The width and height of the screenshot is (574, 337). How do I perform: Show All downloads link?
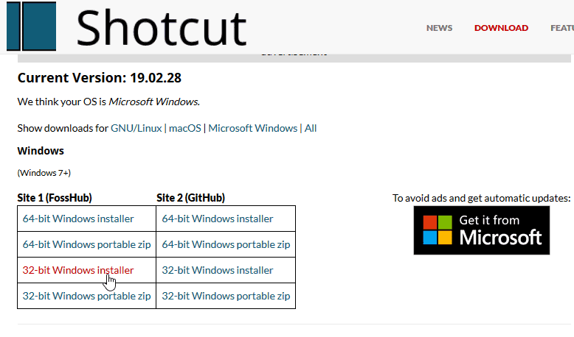coord(311,128)
